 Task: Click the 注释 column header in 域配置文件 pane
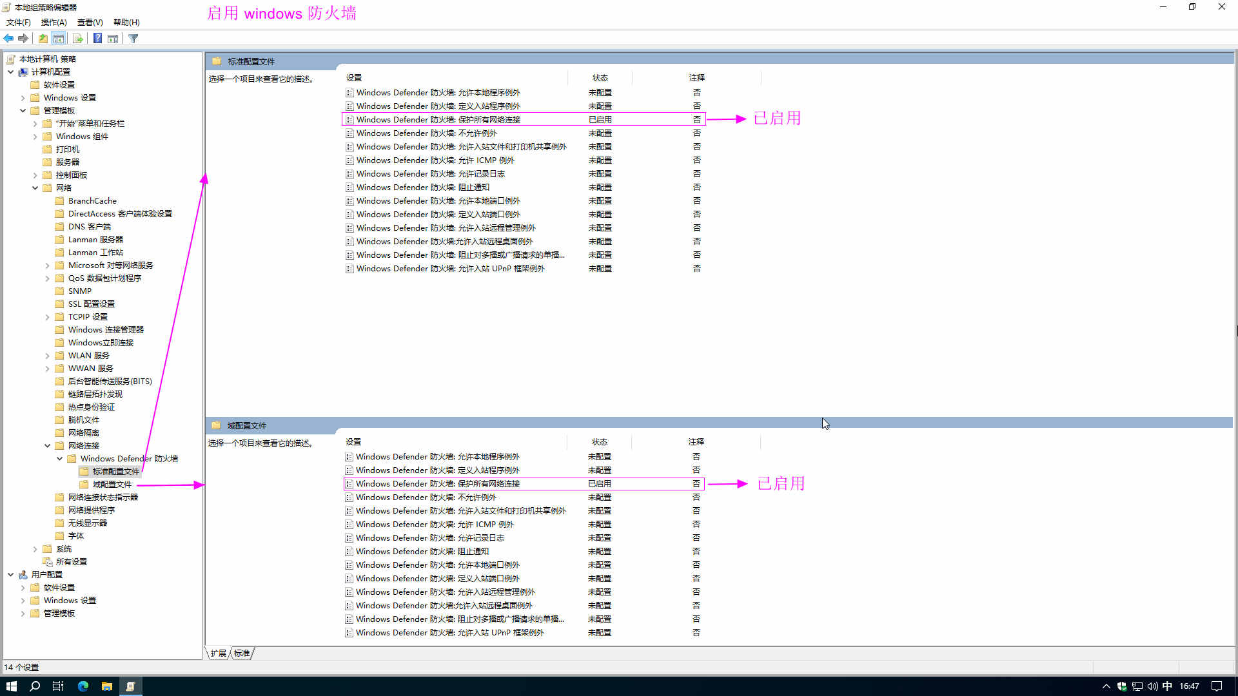coord(696,441)
